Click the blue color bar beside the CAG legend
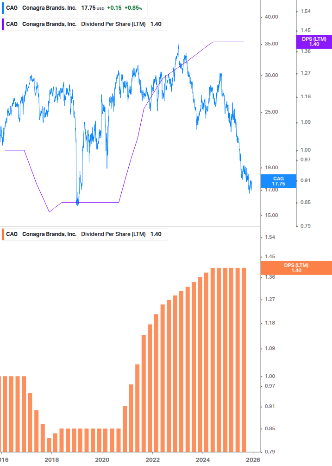This screenshot has width=332, height=466. (3, 8)
